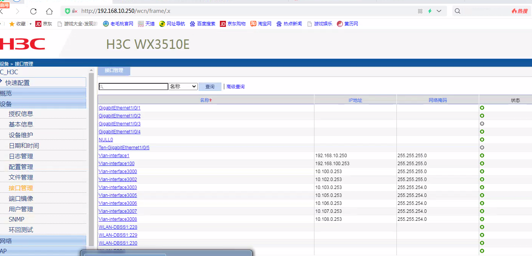532x256 pixels.
Task: Select the 接口管理 tab
Action: click(x=114, y=70)
